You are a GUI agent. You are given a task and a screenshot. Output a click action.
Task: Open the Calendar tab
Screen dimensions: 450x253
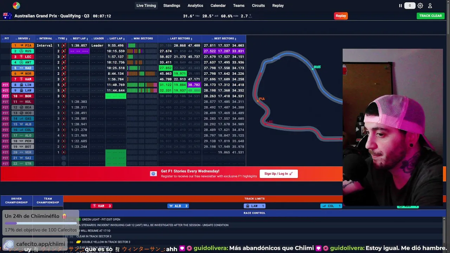218,6
